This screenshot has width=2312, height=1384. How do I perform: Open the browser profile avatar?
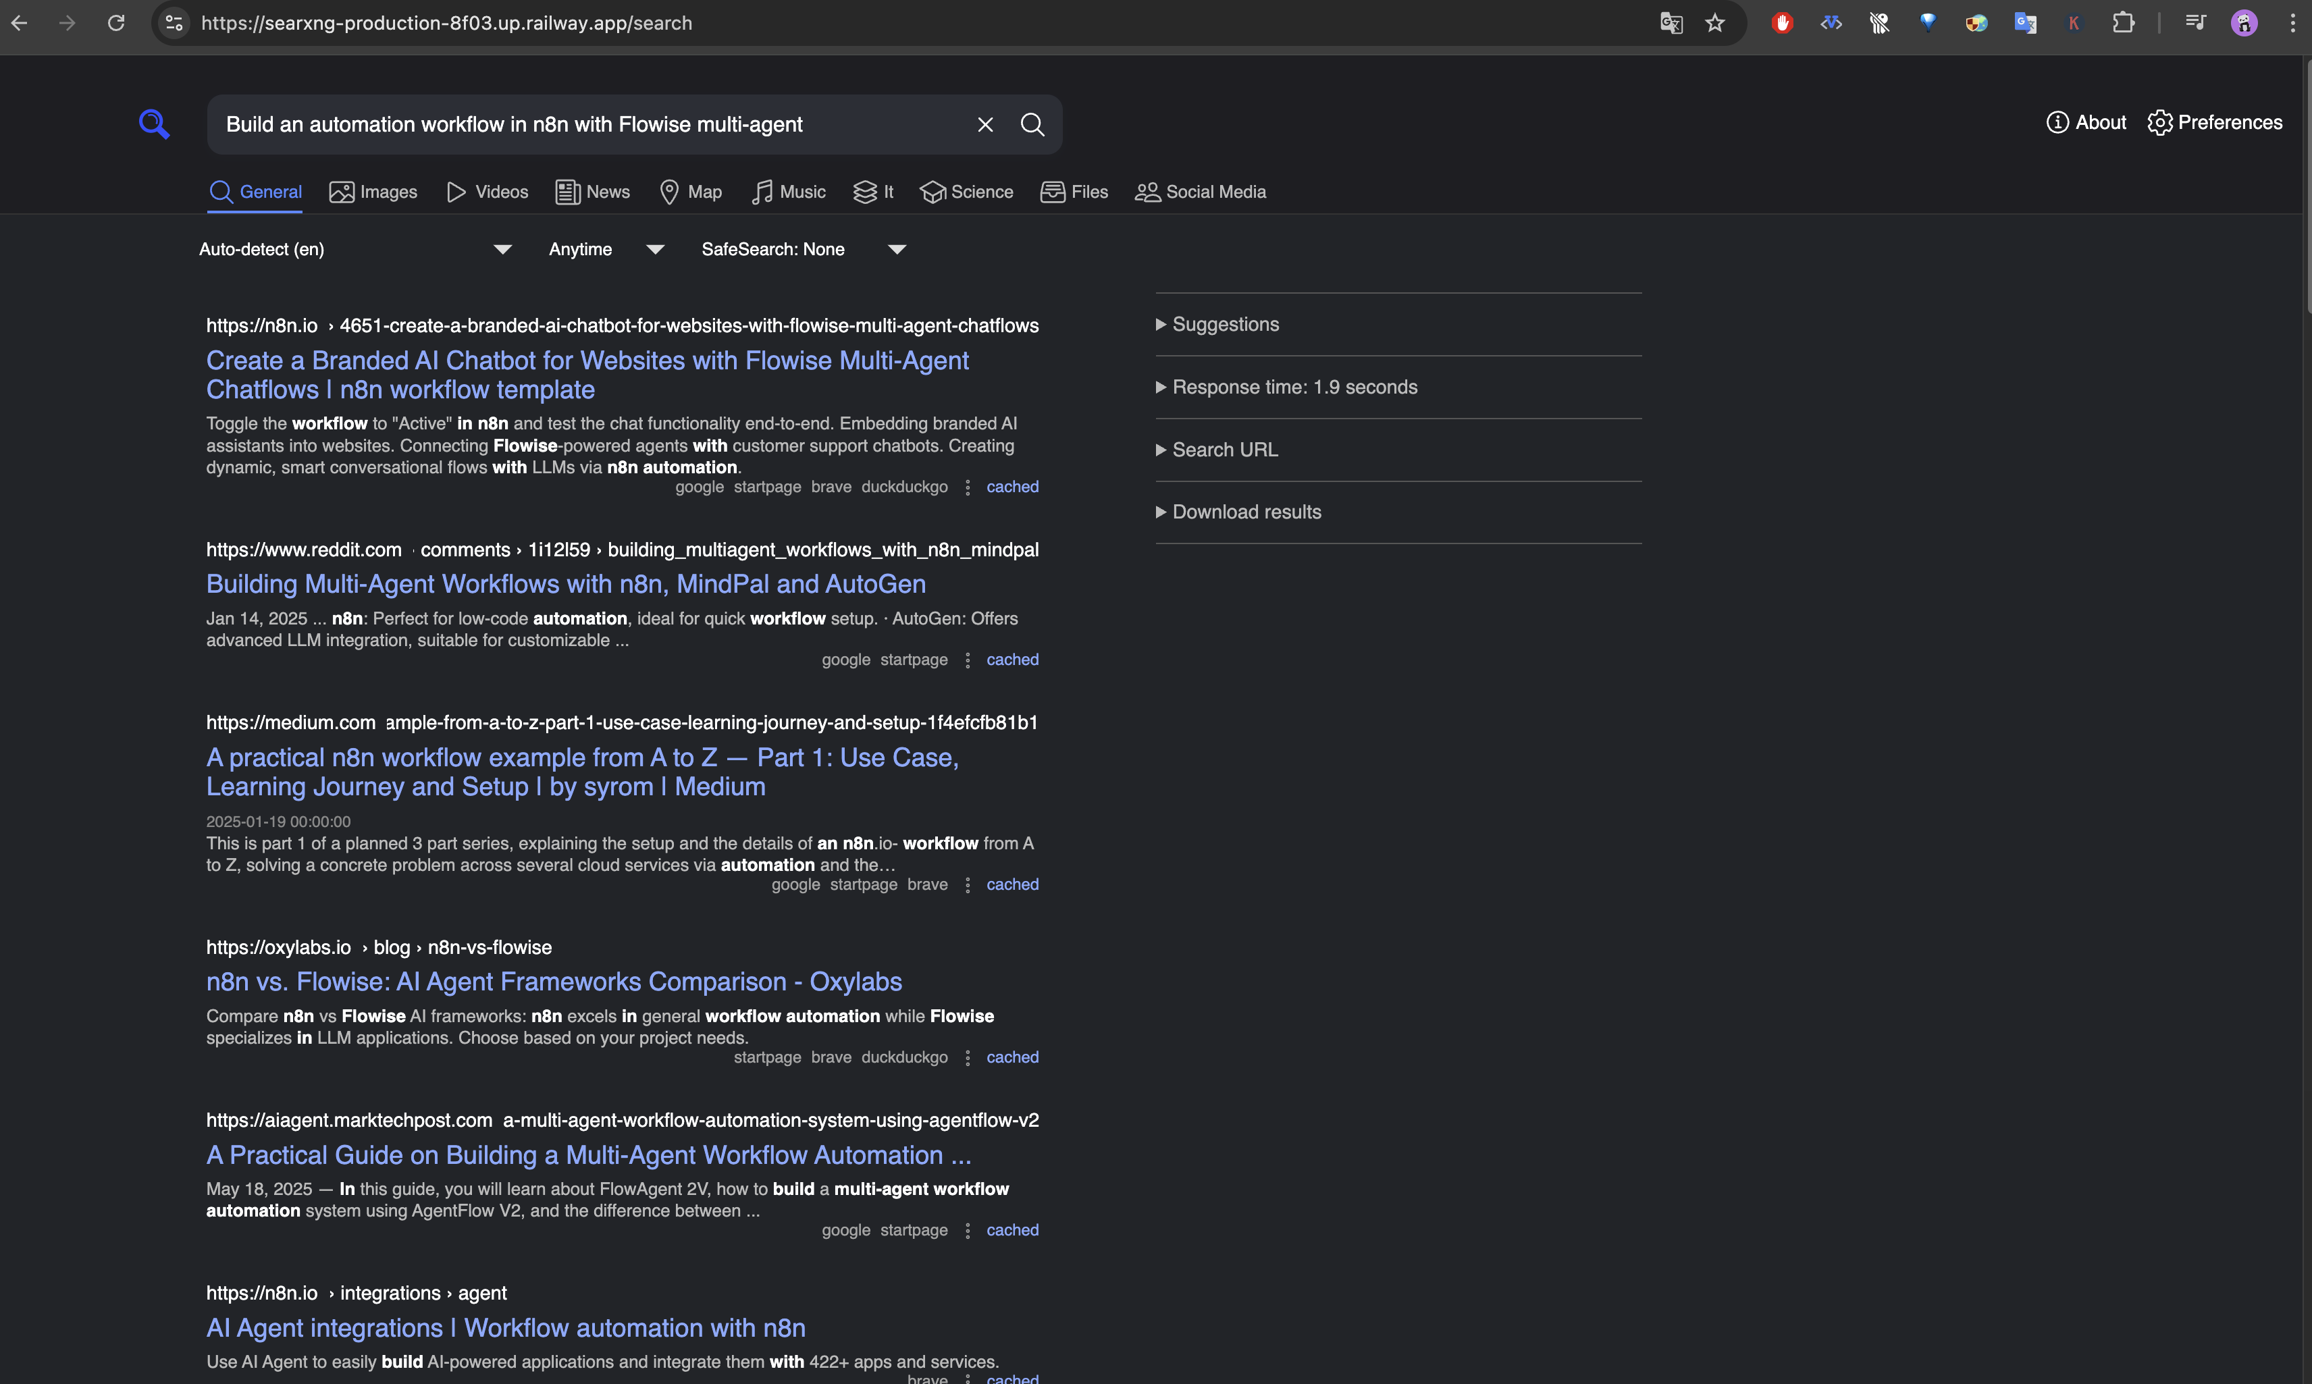2244,22
